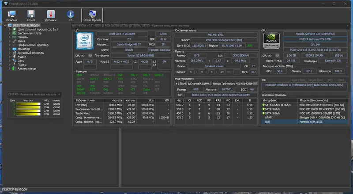
Task: Collapse the DESKTOP-BL9SQO4 root node
Action: (x=5, y=26)
